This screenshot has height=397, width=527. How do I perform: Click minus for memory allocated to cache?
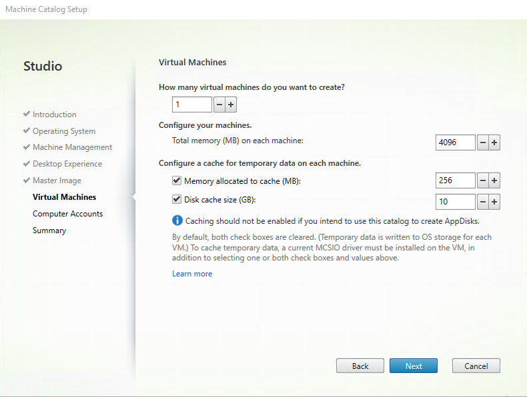483,181
